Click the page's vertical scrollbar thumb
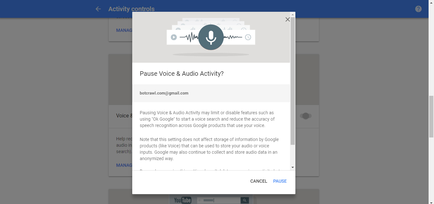This screenshot has width=434, height=204. click(431, 116)
